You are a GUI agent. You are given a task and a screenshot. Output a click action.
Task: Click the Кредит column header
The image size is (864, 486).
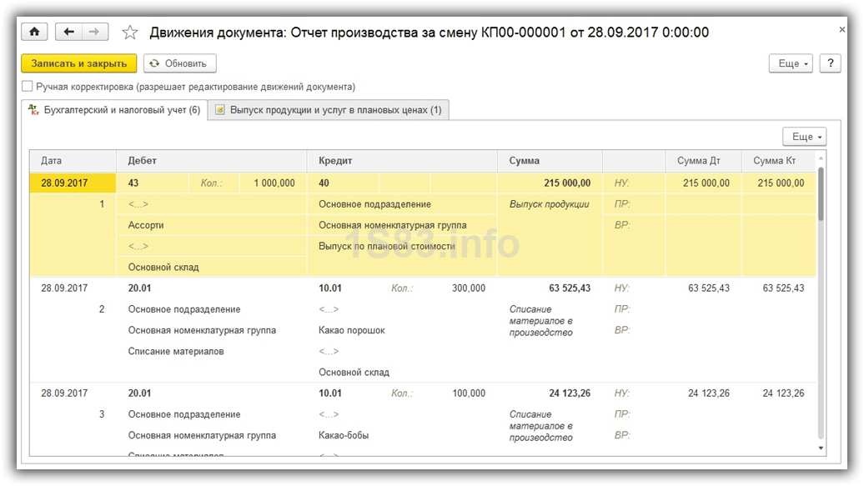402,160
